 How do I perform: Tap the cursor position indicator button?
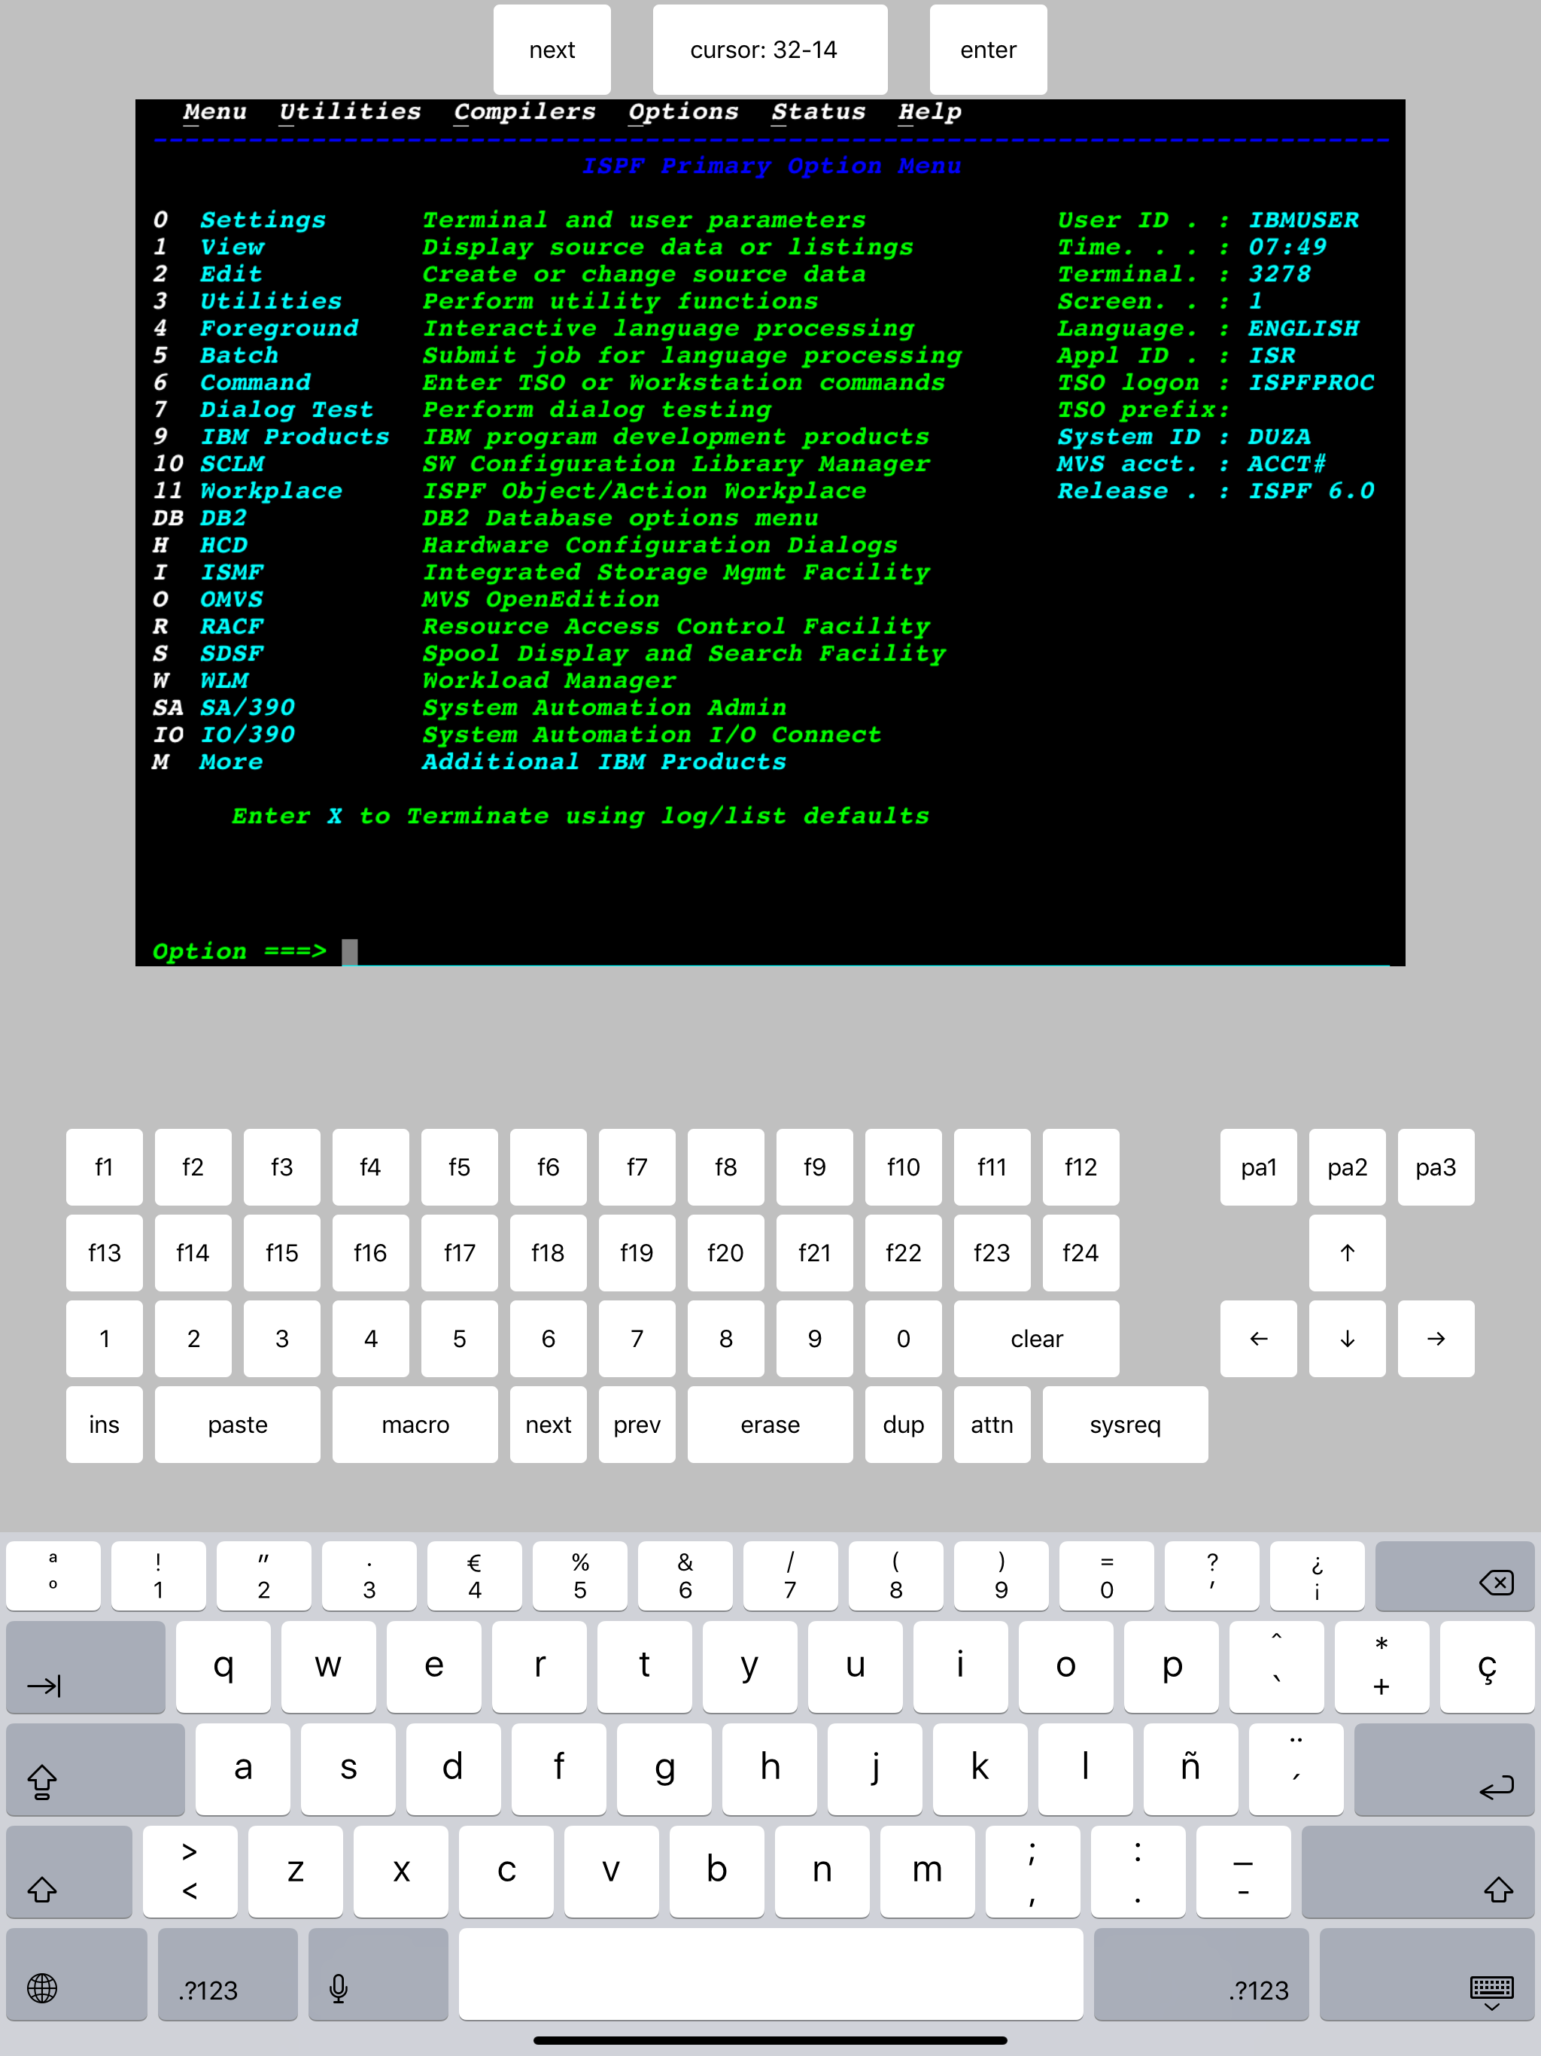[770, 49]
